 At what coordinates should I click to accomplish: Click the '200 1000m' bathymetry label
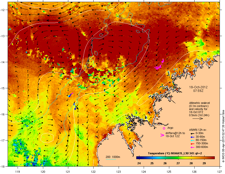[113, 157]
